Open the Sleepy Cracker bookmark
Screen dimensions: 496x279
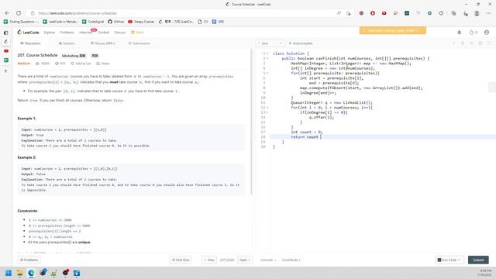141,22
